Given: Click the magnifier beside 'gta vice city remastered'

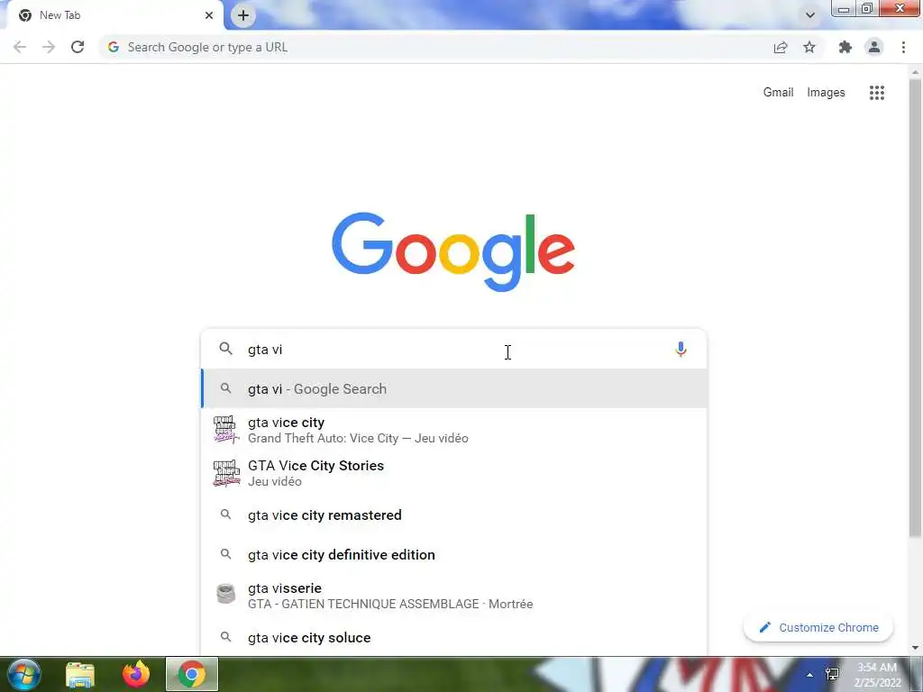Looking at the screenshot, I should 225,514.
